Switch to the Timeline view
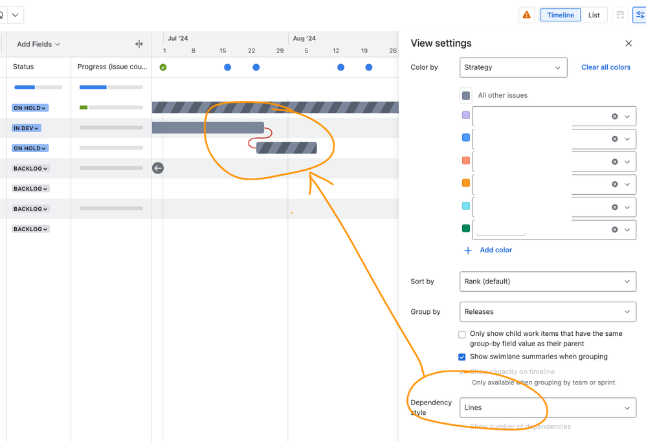The width and height of the screenshot is (646, 442). (561, 15)
